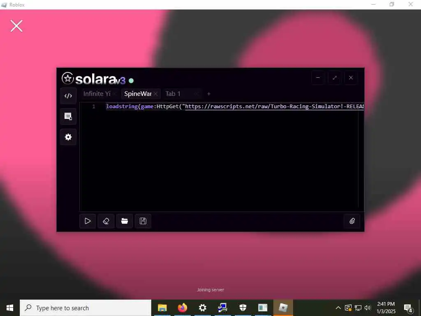Viewport: 421px width, 316px height.
Task: Minimize the Solara window
Action: point(318,78)
